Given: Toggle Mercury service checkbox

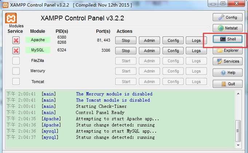Looking at the screenshot, I should [x=16, y=71].
